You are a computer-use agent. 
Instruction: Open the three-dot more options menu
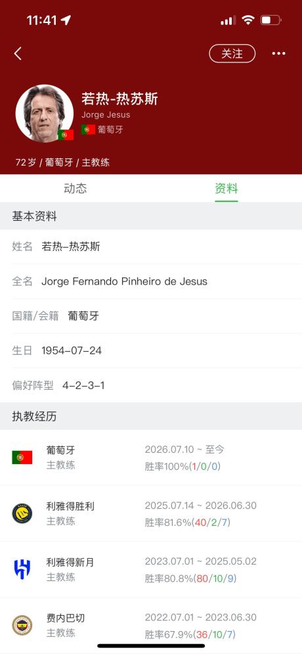tap(278, 53)
